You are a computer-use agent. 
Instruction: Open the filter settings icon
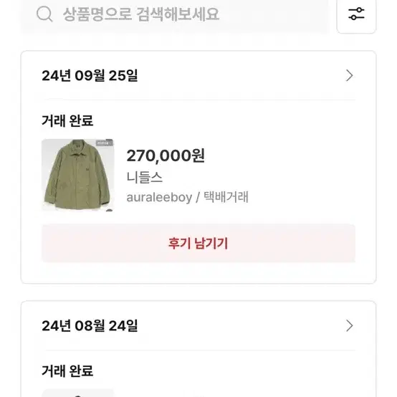[x=356, y=14]
